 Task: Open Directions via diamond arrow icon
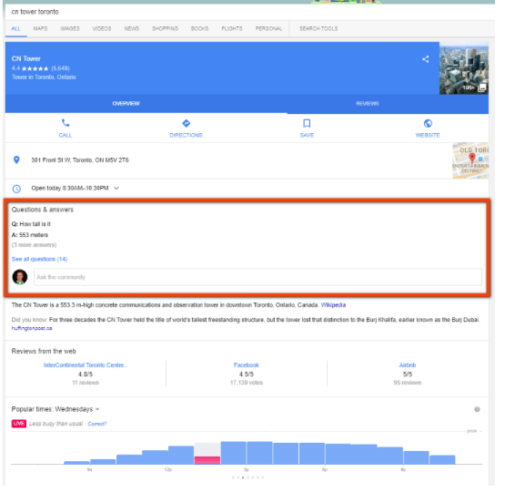tap(187, 123)
